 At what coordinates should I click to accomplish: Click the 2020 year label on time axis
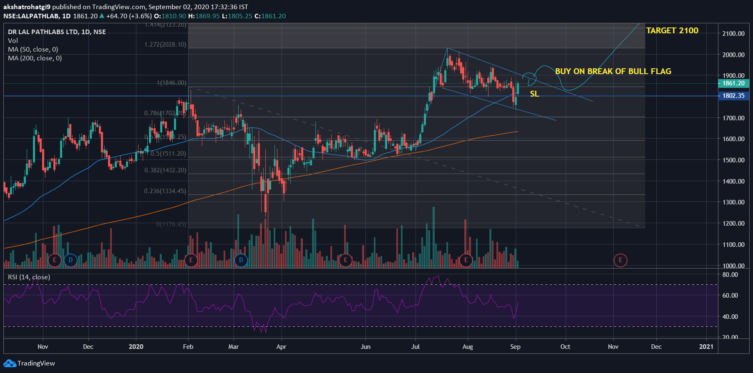click(x=136, y=346)
